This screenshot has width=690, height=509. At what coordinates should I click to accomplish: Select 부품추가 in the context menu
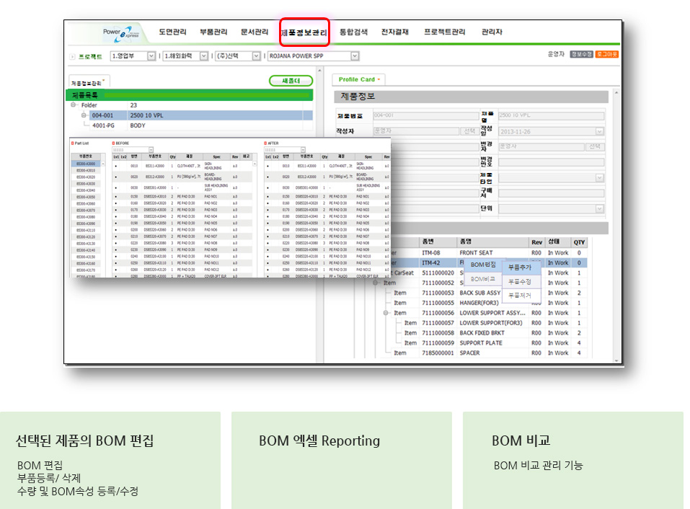point(520,267)
